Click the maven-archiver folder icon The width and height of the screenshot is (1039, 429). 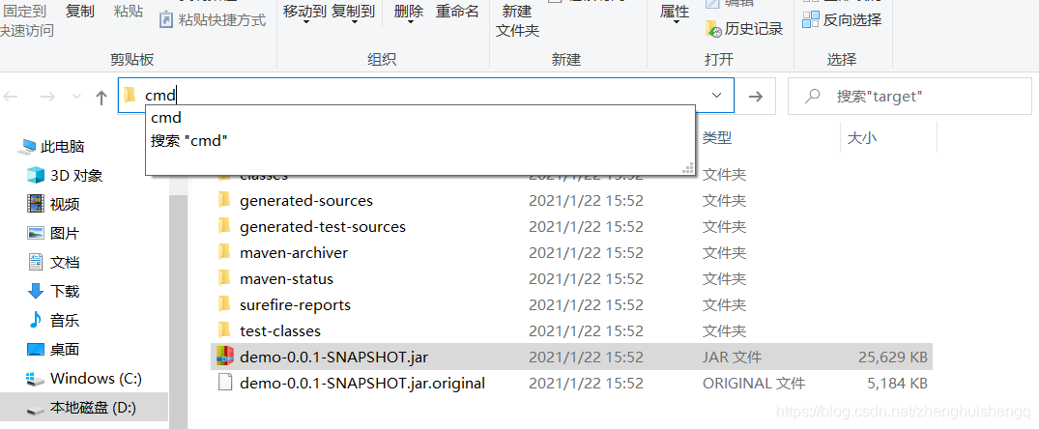224,252
